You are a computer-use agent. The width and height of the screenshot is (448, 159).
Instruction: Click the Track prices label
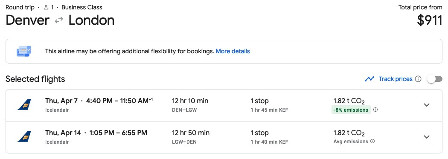(x=396, y=79)
